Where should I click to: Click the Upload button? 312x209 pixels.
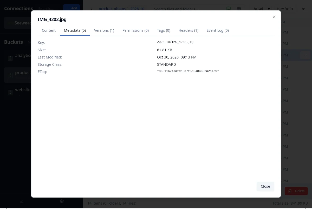[258, 9]
